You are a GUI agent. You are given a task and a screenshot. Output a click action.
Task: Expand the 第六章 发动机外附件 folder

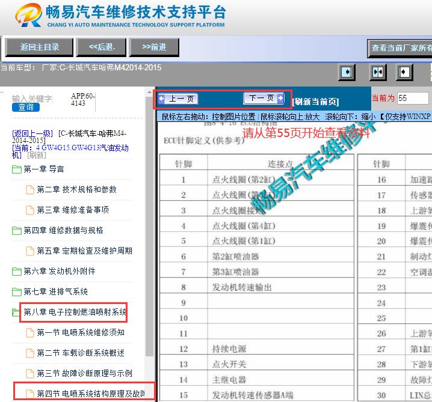(60, 271)
